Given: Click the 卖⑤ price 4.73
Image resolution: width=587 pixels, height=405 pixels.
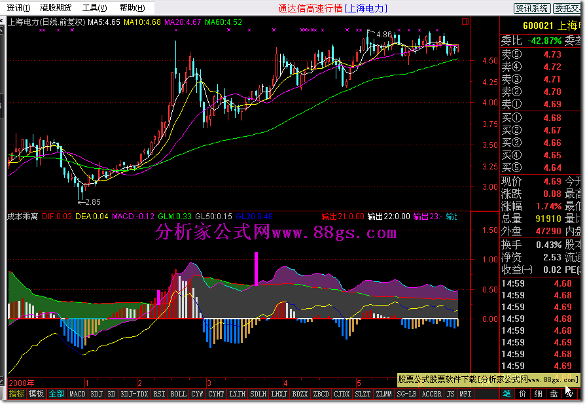Looking at the screenshot, I should [552, 55].
